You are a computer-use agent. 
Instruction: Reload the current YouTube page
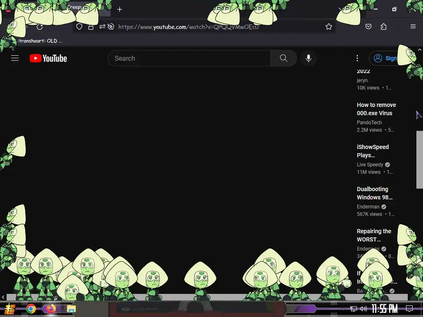[40, 27]
